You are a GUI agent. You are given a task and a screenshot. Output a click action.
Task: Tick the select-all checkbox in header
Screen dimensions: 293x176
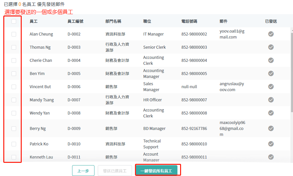coord(14,21)
